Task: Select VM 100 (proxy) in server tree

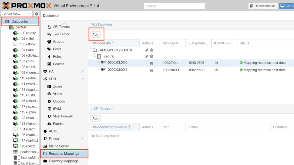Action: pyautogui.click(x=26, y=33)
